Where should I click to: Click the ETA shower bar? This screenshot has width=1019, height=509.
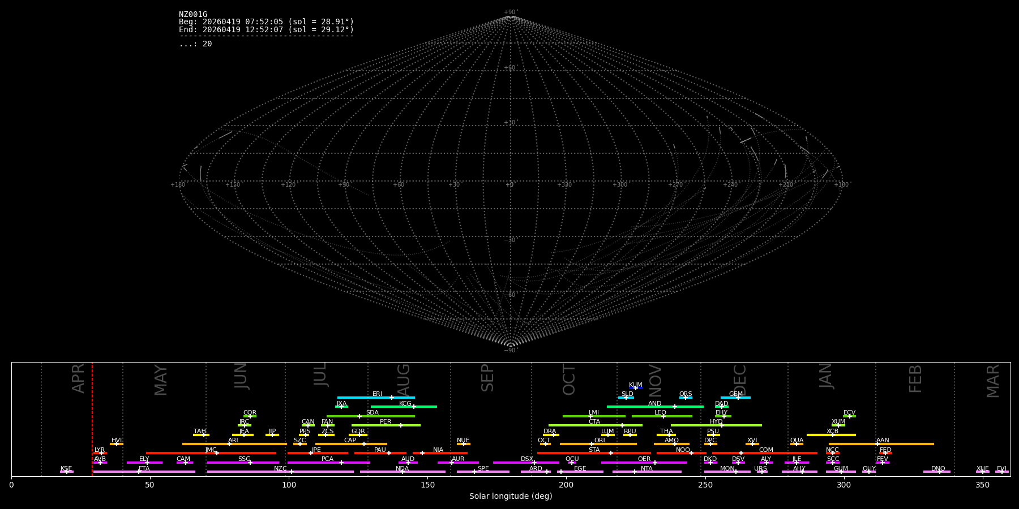click(144, 472)
